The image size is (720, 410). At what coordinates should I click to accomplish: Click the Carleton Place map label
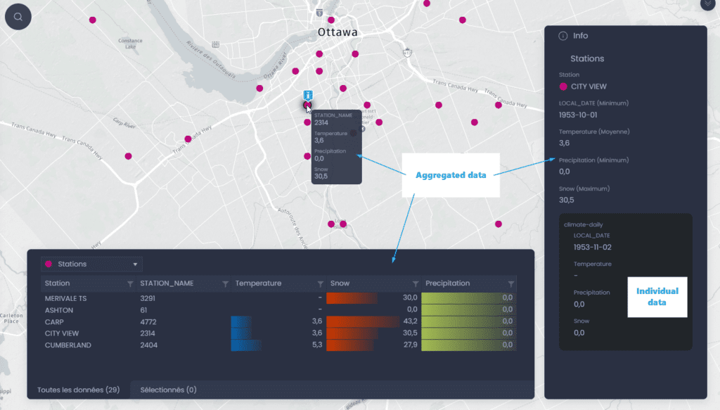click(x=11, y=318)
